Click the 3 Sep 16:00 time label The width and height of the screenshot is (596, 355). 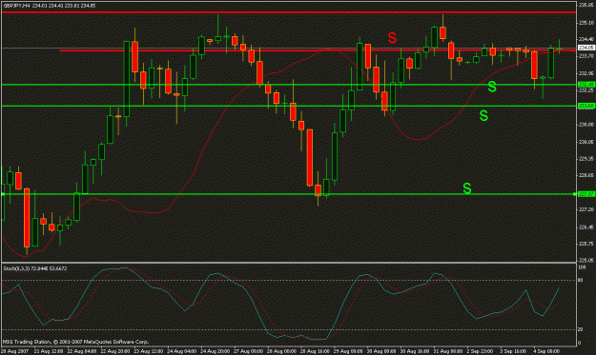tap(514, 351)
